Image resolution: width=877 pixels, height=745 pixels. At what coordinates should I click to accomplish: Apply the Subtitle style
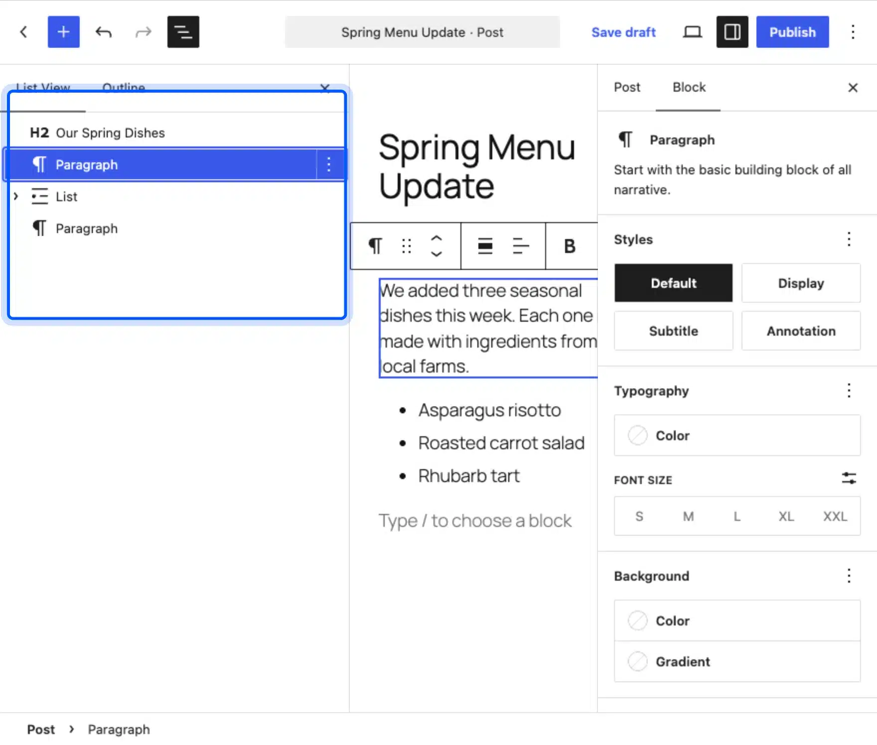point(673,331)
